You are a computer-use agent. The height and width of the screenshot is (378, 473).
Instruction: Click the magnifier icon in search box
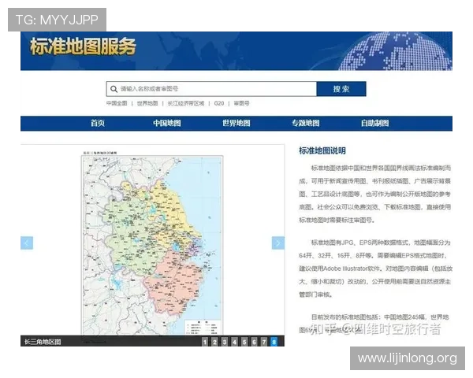114,89
